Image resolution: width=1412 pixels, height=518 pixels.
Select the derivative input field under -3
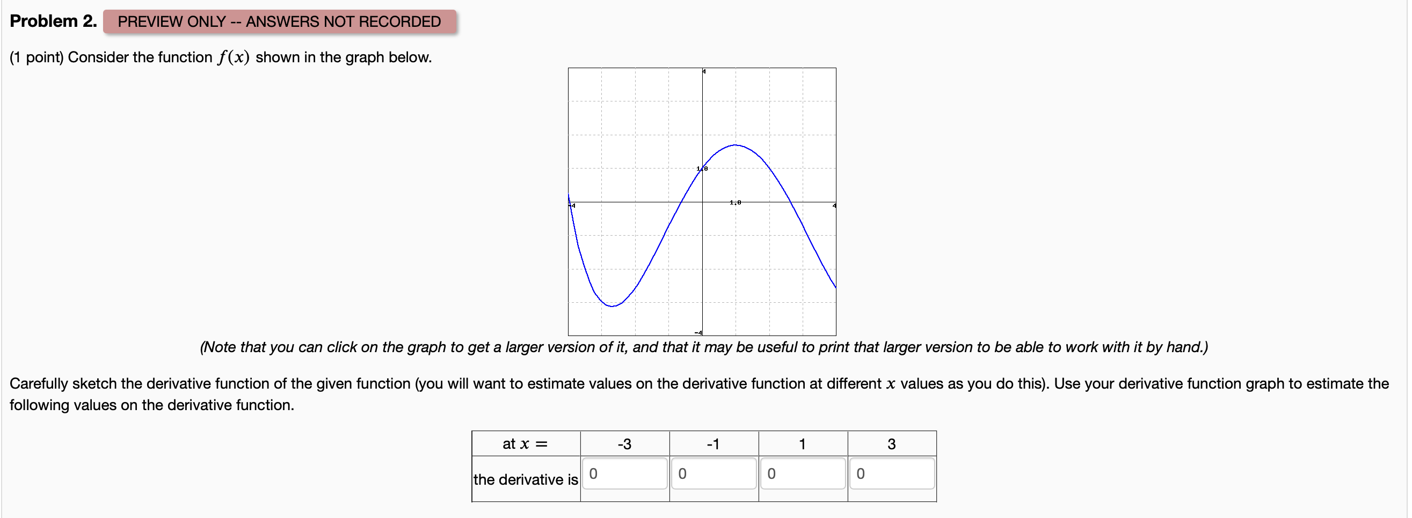coord(625,472)
